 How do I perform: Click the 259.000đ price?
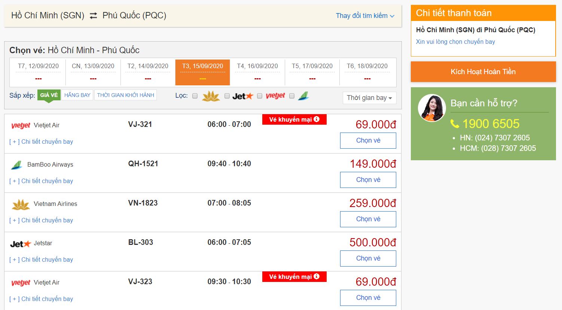pyautogui.click(x=373, y=203)
